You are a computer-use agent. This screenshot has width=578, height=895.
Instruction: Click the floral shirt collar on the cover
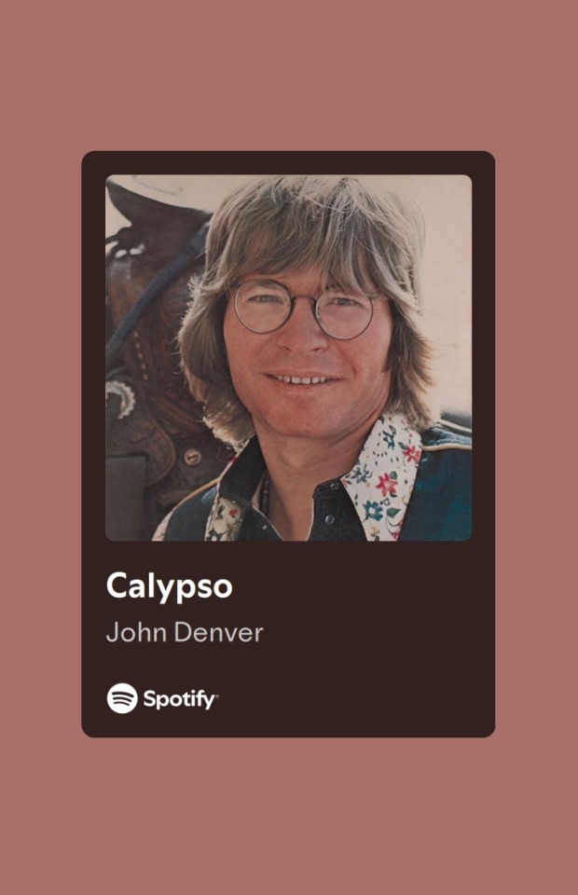pyautogui.click(x=382, y=476)
